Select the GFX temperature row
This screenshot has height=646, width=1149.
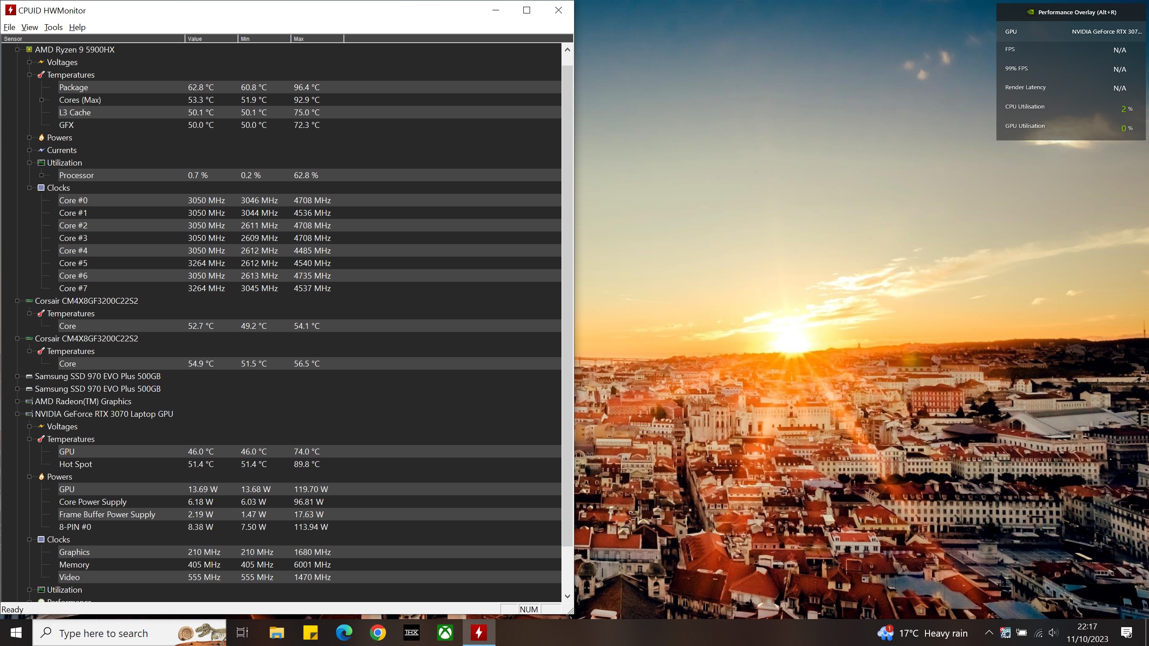point(310,125)
